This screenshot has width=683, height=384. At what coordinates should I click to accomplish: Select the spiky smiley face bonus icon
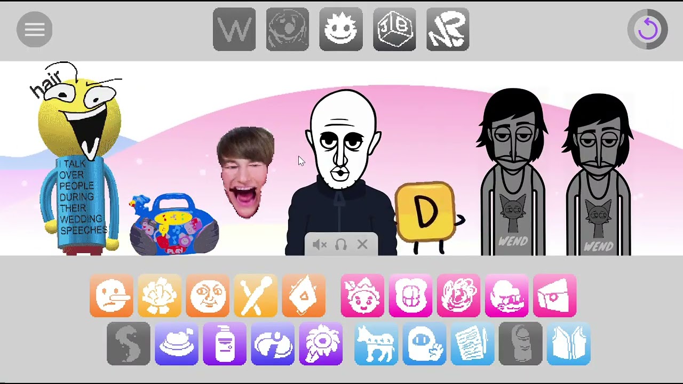click(341, 29)
